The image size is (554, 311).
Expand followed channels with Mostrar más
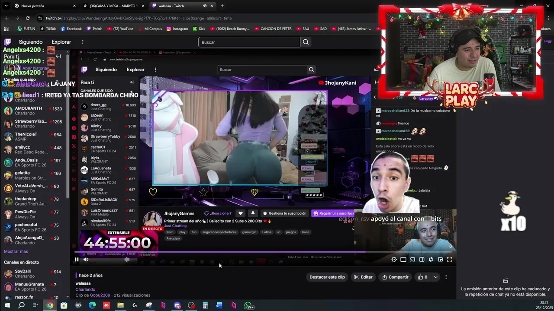(x=16, y=251)
